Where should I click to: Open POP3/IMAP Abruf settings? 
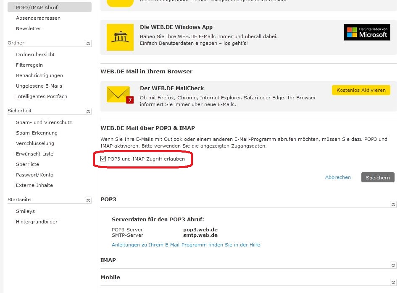50,7
